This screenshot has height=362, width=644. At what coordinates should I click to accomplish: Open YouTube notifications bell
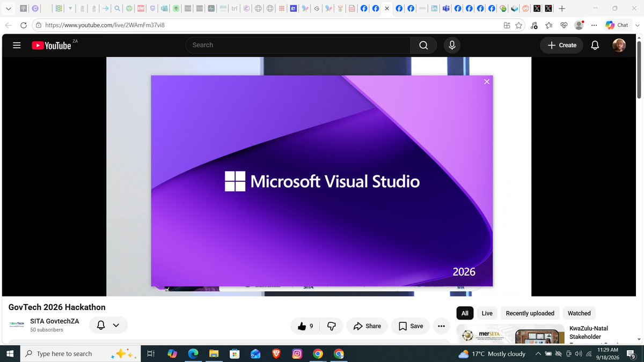[595, 45]
